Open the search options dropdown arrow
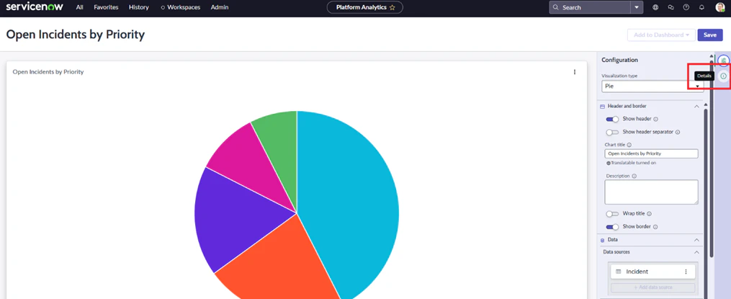Viewport: 731px width, 299px height. (x=637, y=7)
